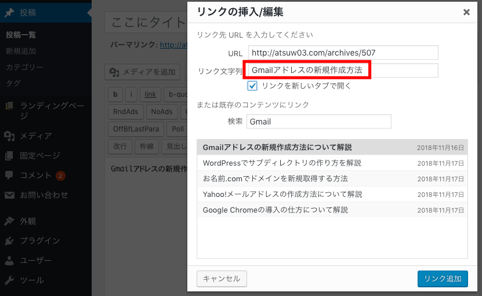Image resolution: width=482 pixels, height=296 pixels.
Task: Go to カテゴリー submenu
Action: coord(24,67)
